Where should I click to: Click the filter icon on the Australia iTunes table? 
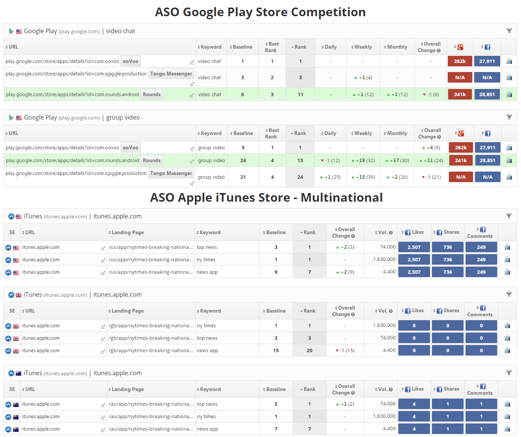click(x=509, y=373)
